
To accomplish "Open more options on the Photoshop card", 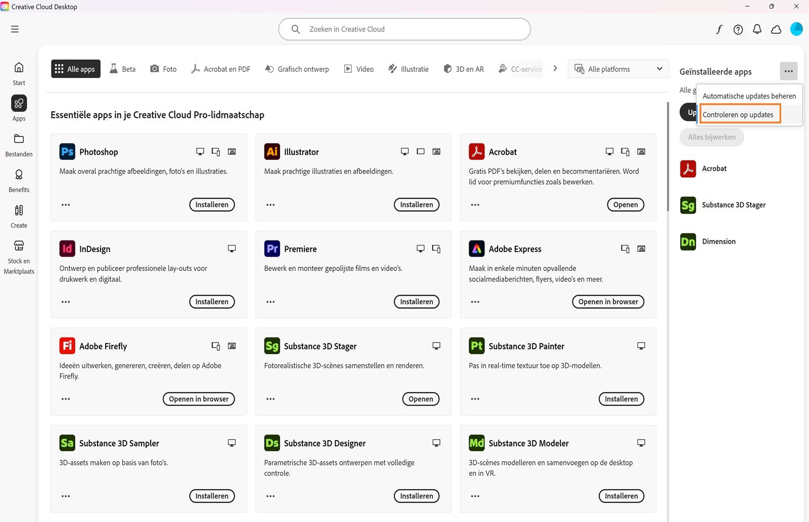I will pos(65,204).
